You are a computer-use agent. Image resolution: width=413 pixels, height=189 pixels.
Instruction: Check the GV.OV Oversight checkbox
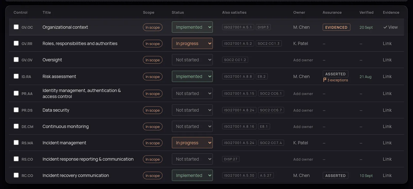click(16, 59)
